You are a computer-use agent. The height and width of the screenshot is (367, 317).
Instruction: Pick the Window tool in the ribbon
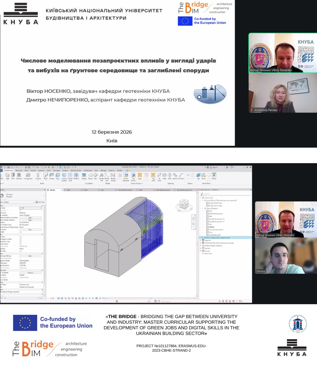(x=19, y=176)
